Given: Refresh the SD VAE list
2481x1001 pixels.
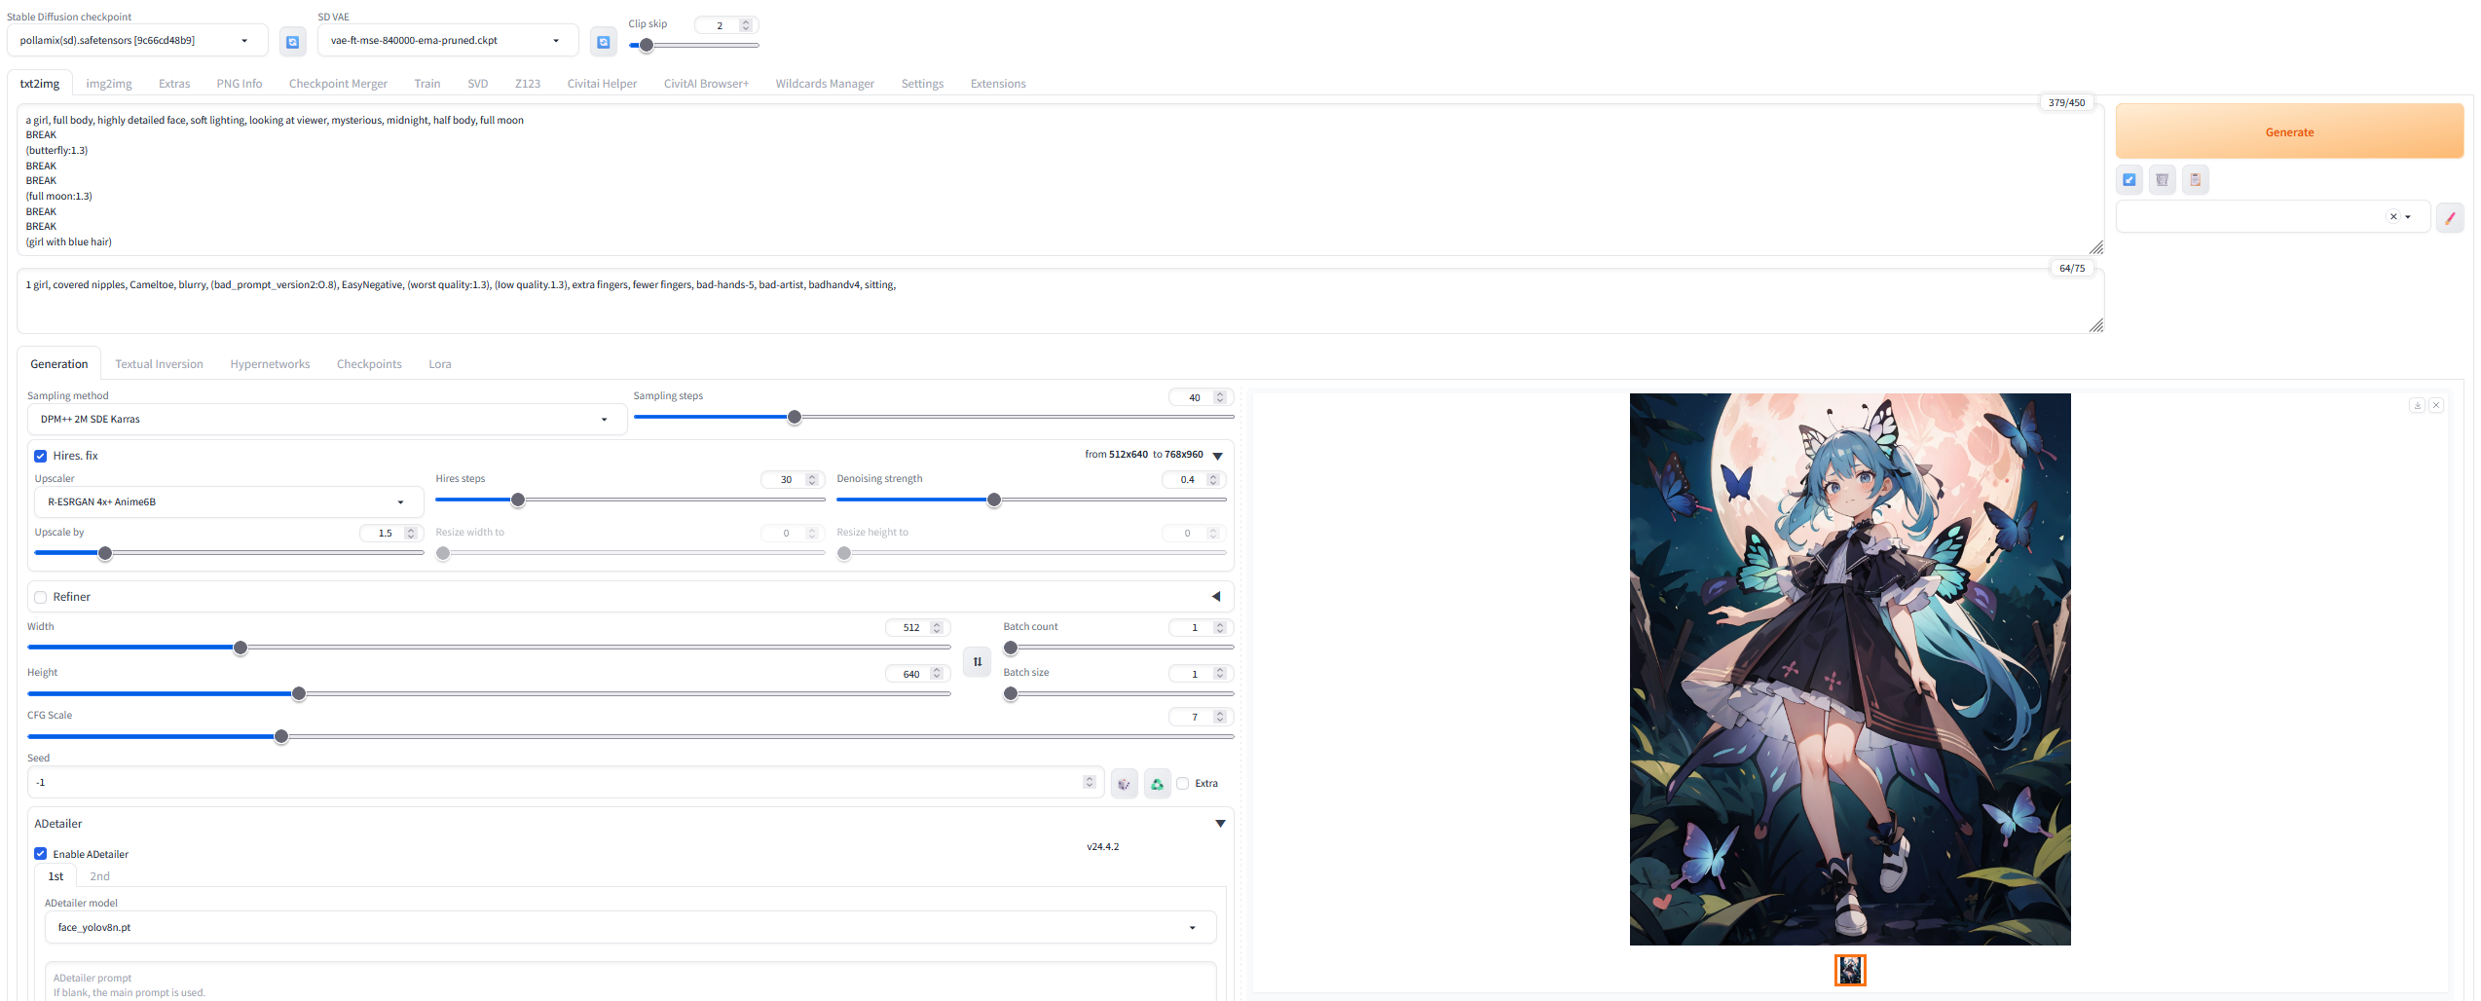Looking at the screenshot, I should click(604, 42).
